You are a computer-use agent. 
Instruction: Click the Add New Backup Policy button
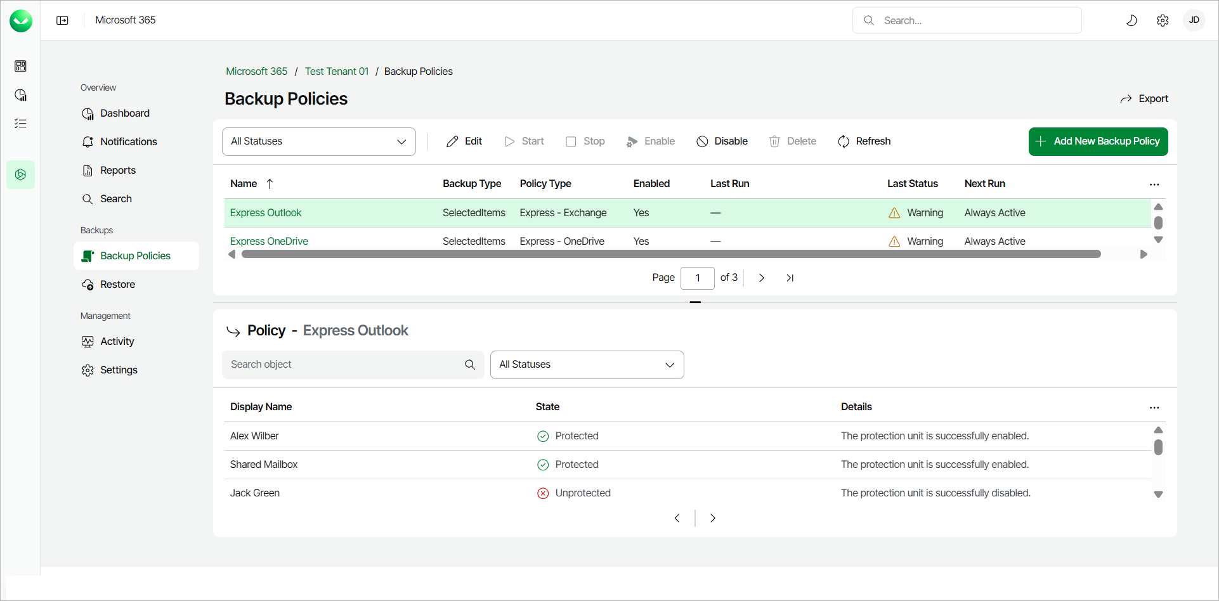pos(1098,141)
